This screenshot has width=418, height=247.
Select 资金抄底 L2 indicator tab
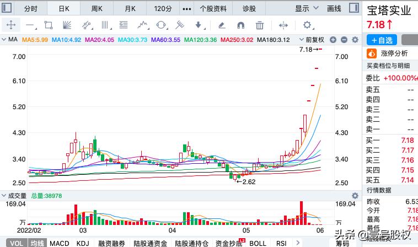[230, 243]
